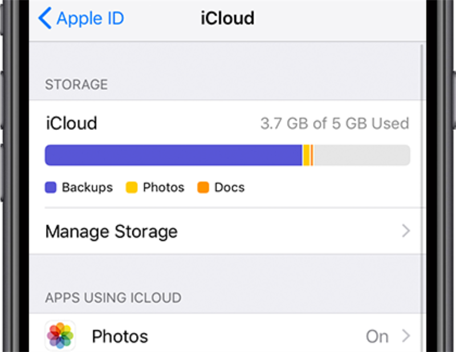Select the iCloud title at the top
Image resolution: width=456 pixels, height=352 pixels.
[227, 18]
